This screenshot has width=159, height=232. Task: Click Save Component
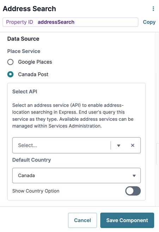click(127, 220)
